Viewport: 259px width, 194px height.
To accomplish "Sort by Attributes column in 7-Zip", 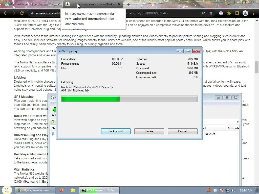I will (233, 128).
